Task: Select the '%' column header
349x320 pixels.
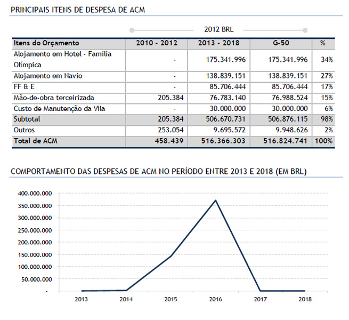Action: (x=323, y=43)
